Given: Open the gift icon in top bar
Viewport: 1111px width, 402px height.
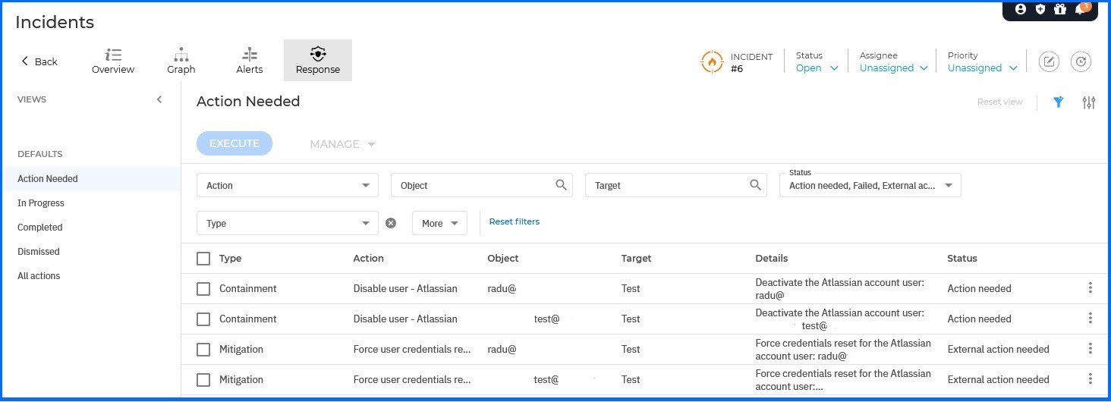Looking at the screenshot, I should click(x=1060, y=10).
